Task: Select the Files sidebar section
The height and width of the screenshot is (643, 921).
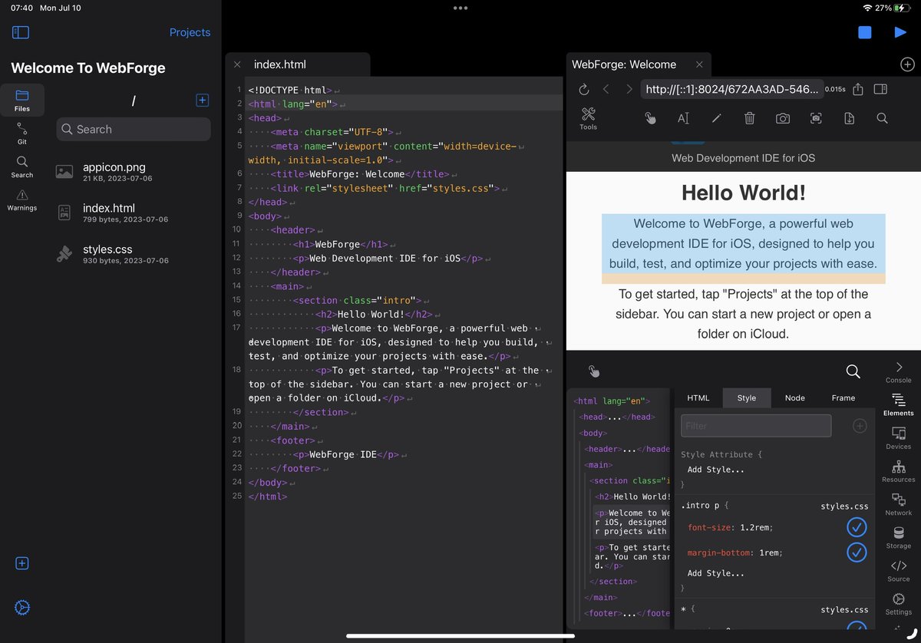Action: [22, 101]
